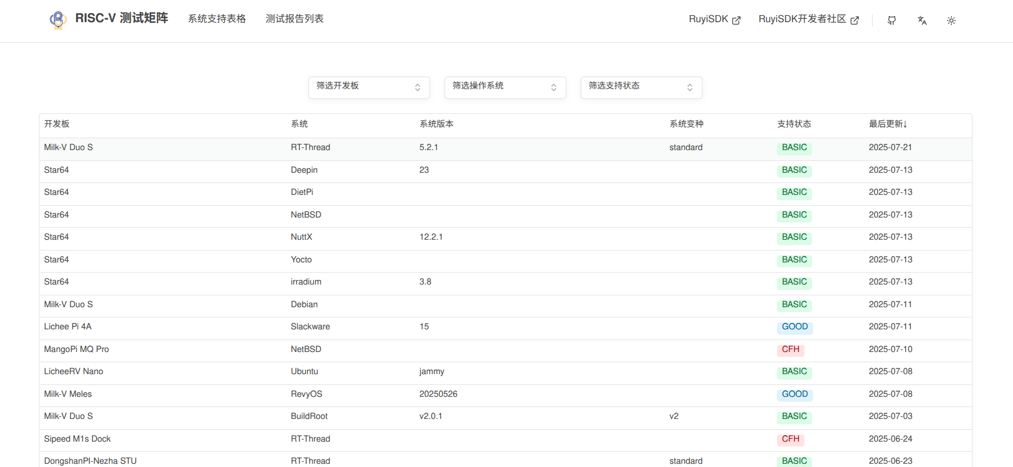Open the RuyiSDK link
The width and height of the screenshot is (1013, 467).
pos(714,19)
